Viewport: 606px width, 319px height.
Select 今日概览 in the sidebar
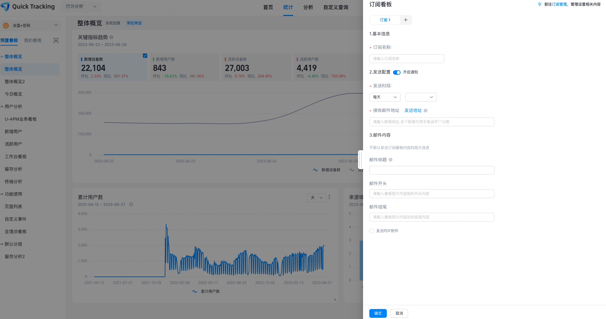point(13,94)
